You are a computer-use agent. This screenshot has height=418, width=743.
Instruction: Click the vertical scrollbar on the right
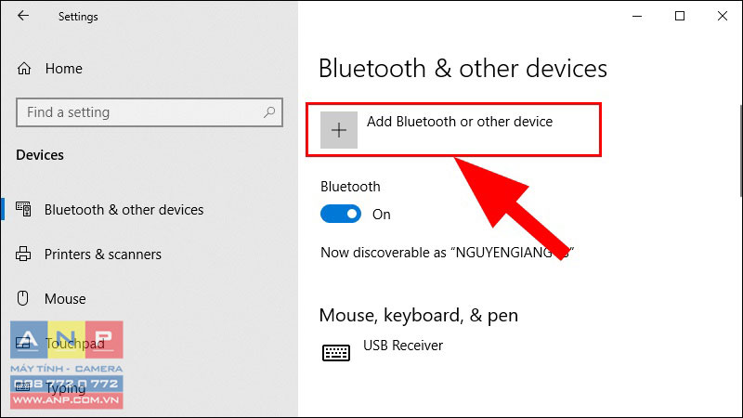click(740, 150)
